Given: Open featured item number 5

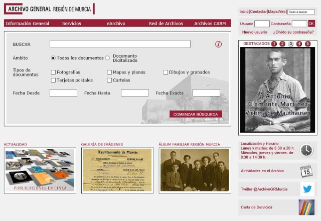Looking at the screenshot, I should [x=307, y=43].
